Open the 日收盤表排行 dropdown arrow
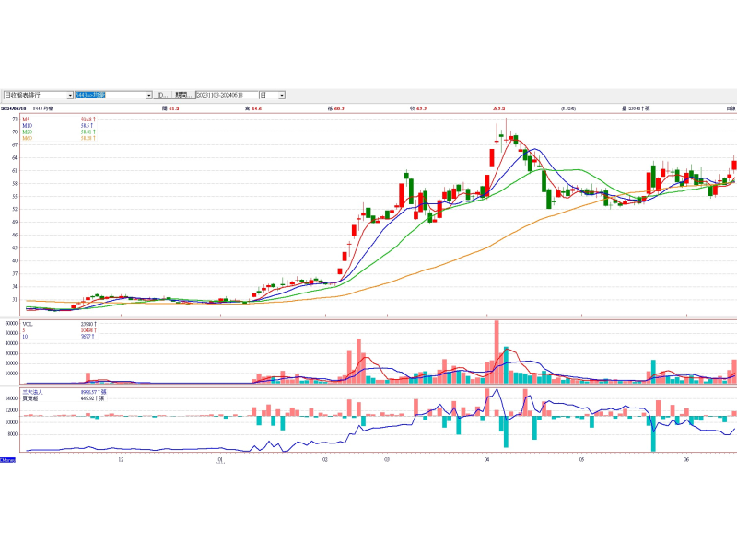The height and width of the screenshot is (552, 737). point(71,95)
